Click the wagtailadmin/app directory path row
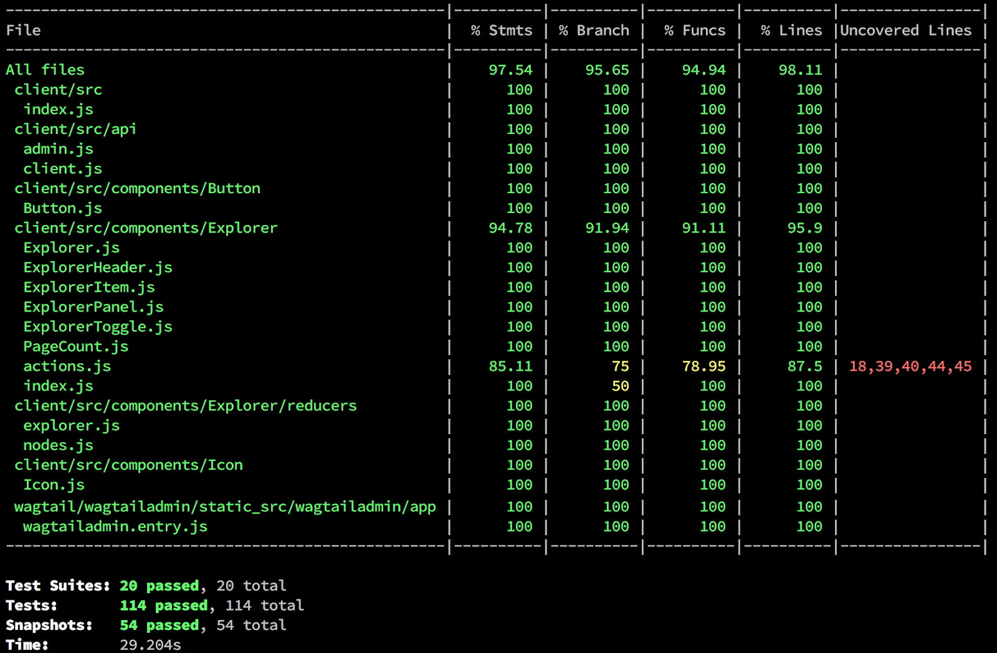The width and height of the screenshot is (997, 653). [x=225, y=507]
